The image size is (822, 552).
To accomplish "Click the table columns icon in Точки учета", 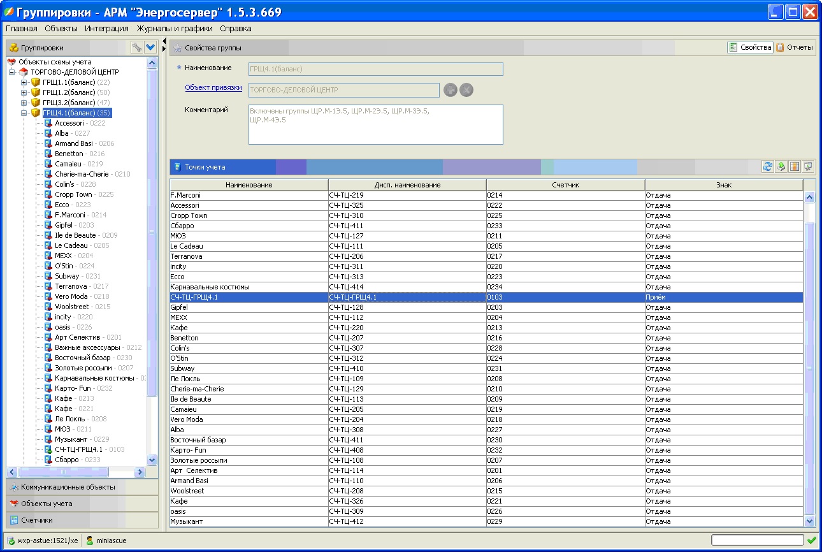I will point(795,166).
